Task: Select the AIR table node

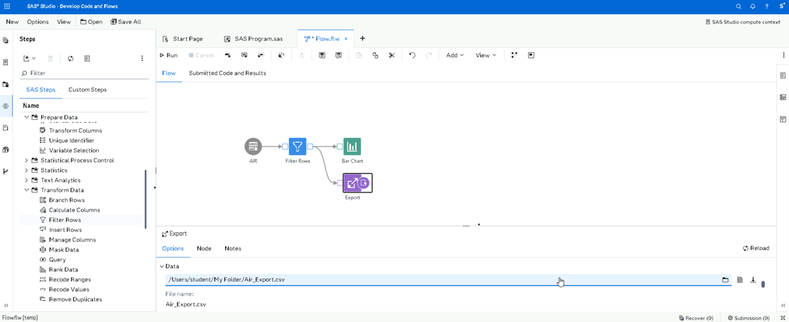Action: [x=253, y=147]
